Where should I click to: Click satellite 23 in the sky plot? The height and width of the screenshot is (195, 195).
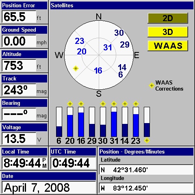80,41
